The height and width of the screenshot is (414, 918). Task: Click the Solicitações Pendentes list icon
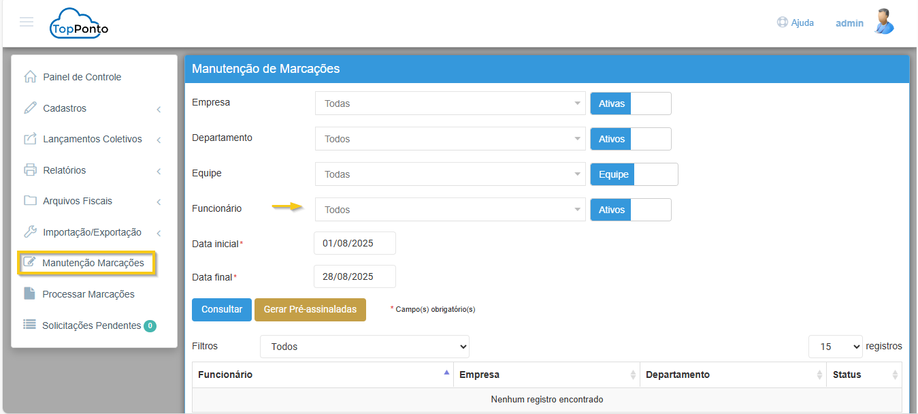[29, 325]
